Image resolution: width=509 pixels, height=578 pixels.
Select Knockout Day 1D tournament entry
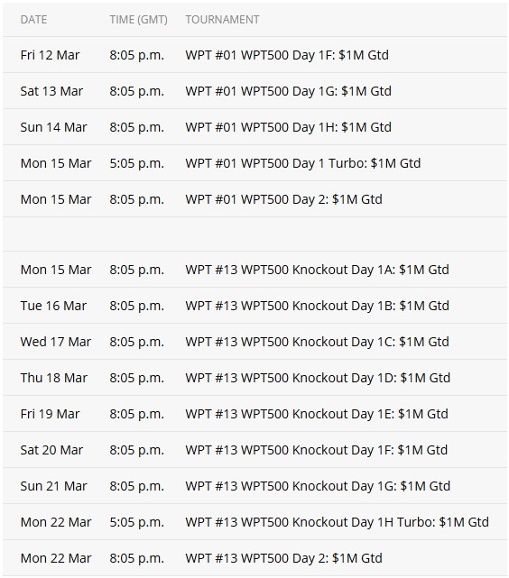[318, 378]
